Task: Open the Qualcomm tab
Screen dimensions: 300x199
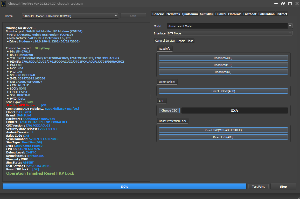Action: pyautogui.click(x=190, y=14)
